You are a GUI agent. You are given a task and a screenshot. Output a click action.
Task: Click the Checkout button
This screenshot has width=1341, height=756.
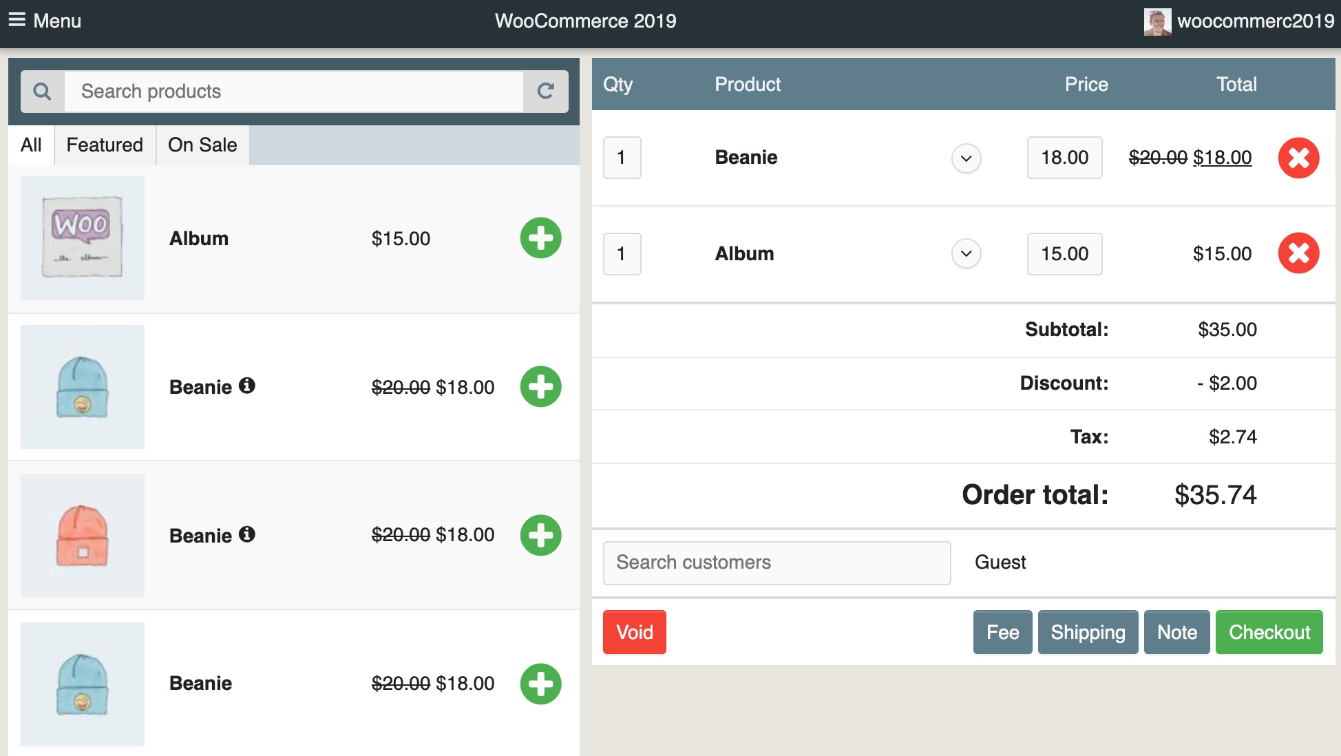click(1269, 633)
